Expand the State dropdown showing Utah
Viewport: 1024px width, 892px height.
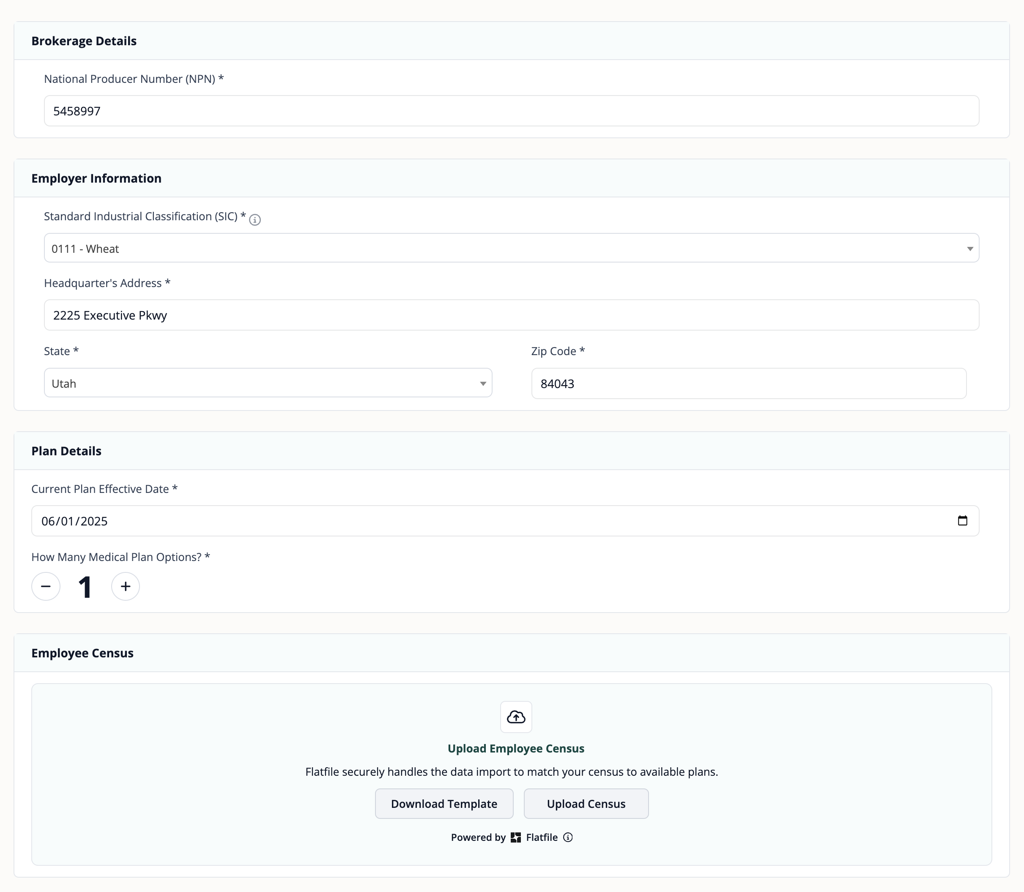pyautogui.click(x=268, y=383)
